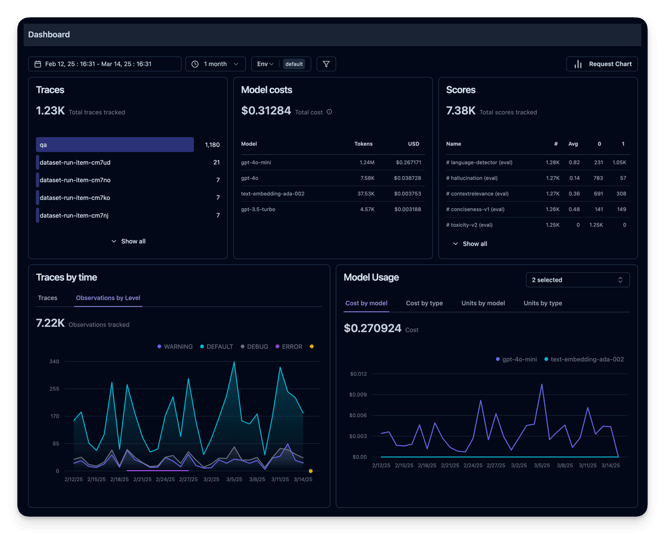Open the Env environment dropdown
The image size is (665, 534).
pyautogui.click(x=265, y=64)
